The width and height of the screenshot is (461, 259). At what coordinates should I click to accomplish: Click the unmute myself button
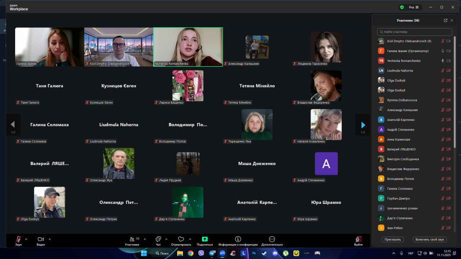[x=430, y=240]
